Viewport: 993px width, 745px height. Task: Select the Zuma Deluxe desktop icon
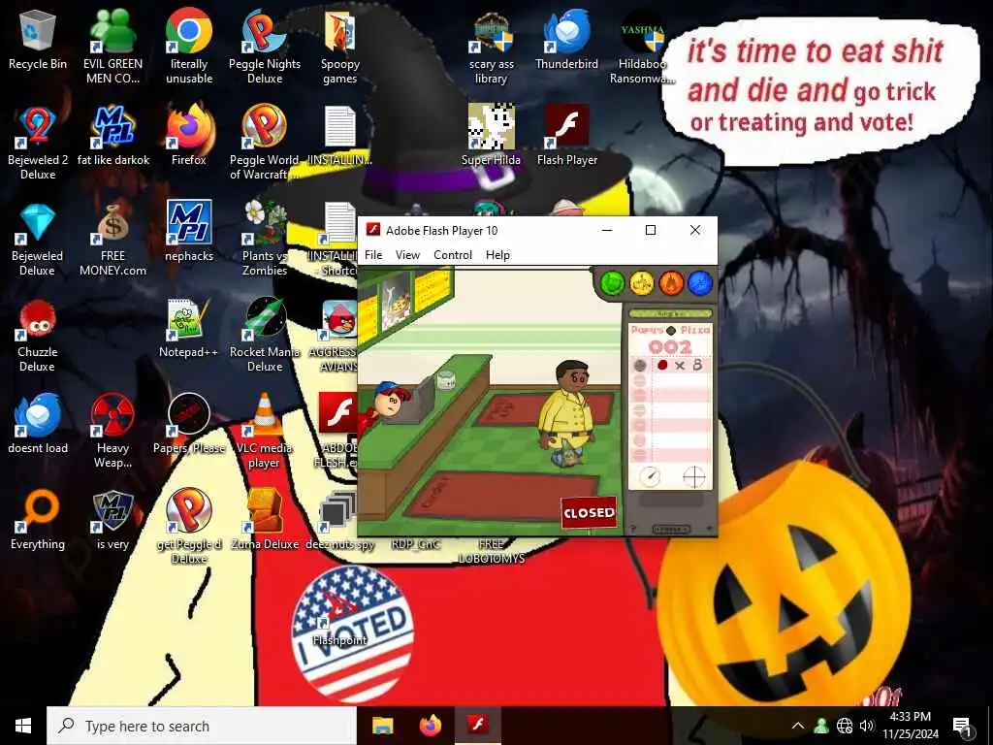click(265, 521)
